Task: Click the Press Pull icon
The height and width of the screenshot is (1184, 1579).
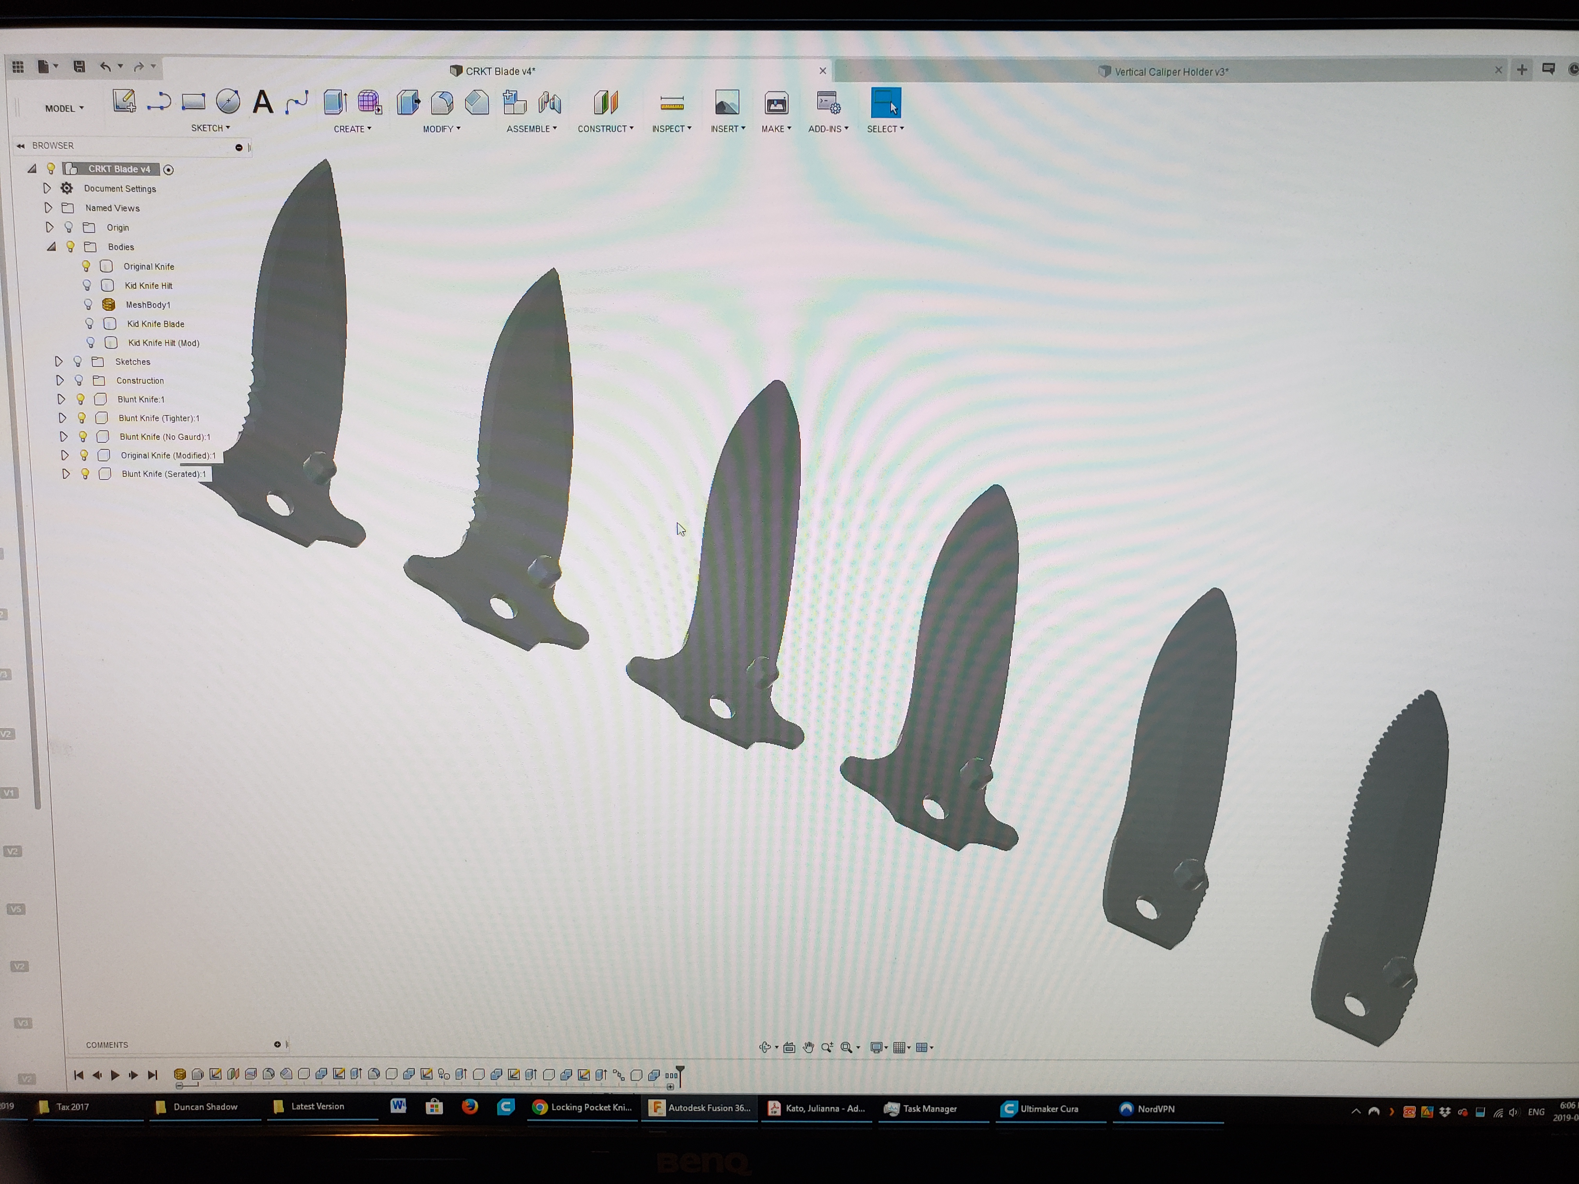Action: (x=408, y=102)
